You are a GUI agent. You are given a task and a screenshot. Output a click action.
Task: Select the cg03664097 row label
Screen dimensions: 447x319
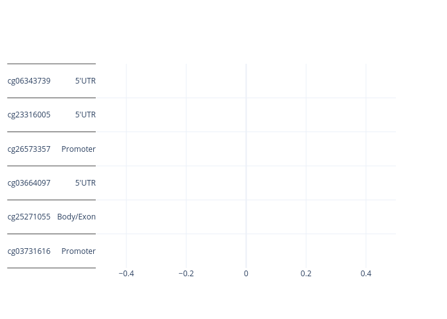29,183
